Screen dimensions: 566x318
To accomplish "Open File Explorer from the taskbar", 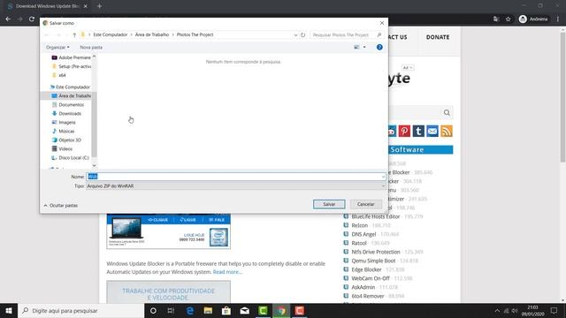I will 208,310.
